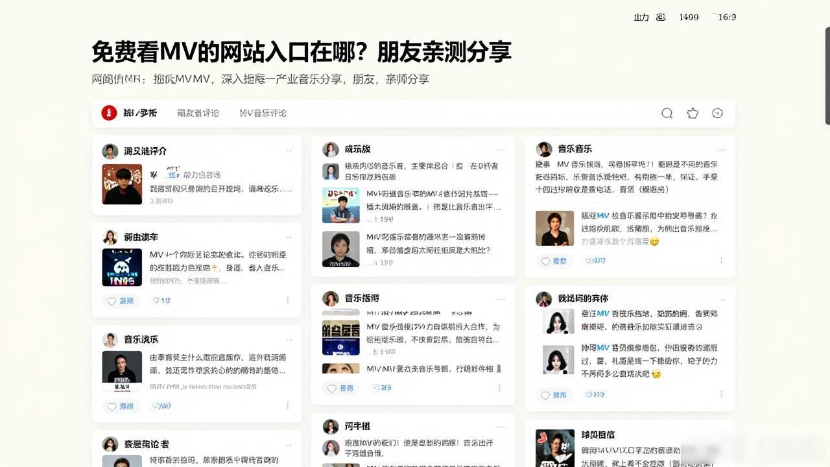Open the 成玩放 card title
The width and height of the screenshot is (830, 467).
coord(357,149)
